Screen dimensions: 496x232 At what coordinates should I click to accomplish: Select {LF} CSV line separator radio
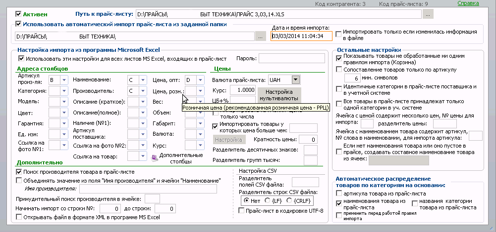pos(267,200)
